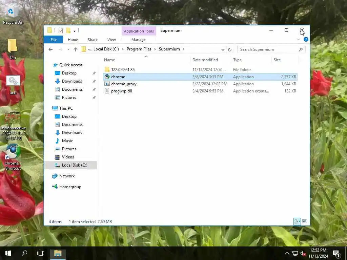This screenshot has width=347, height=260.
Task: Expand breadcrumb arrow after Supermium
Action: (184, 49)
